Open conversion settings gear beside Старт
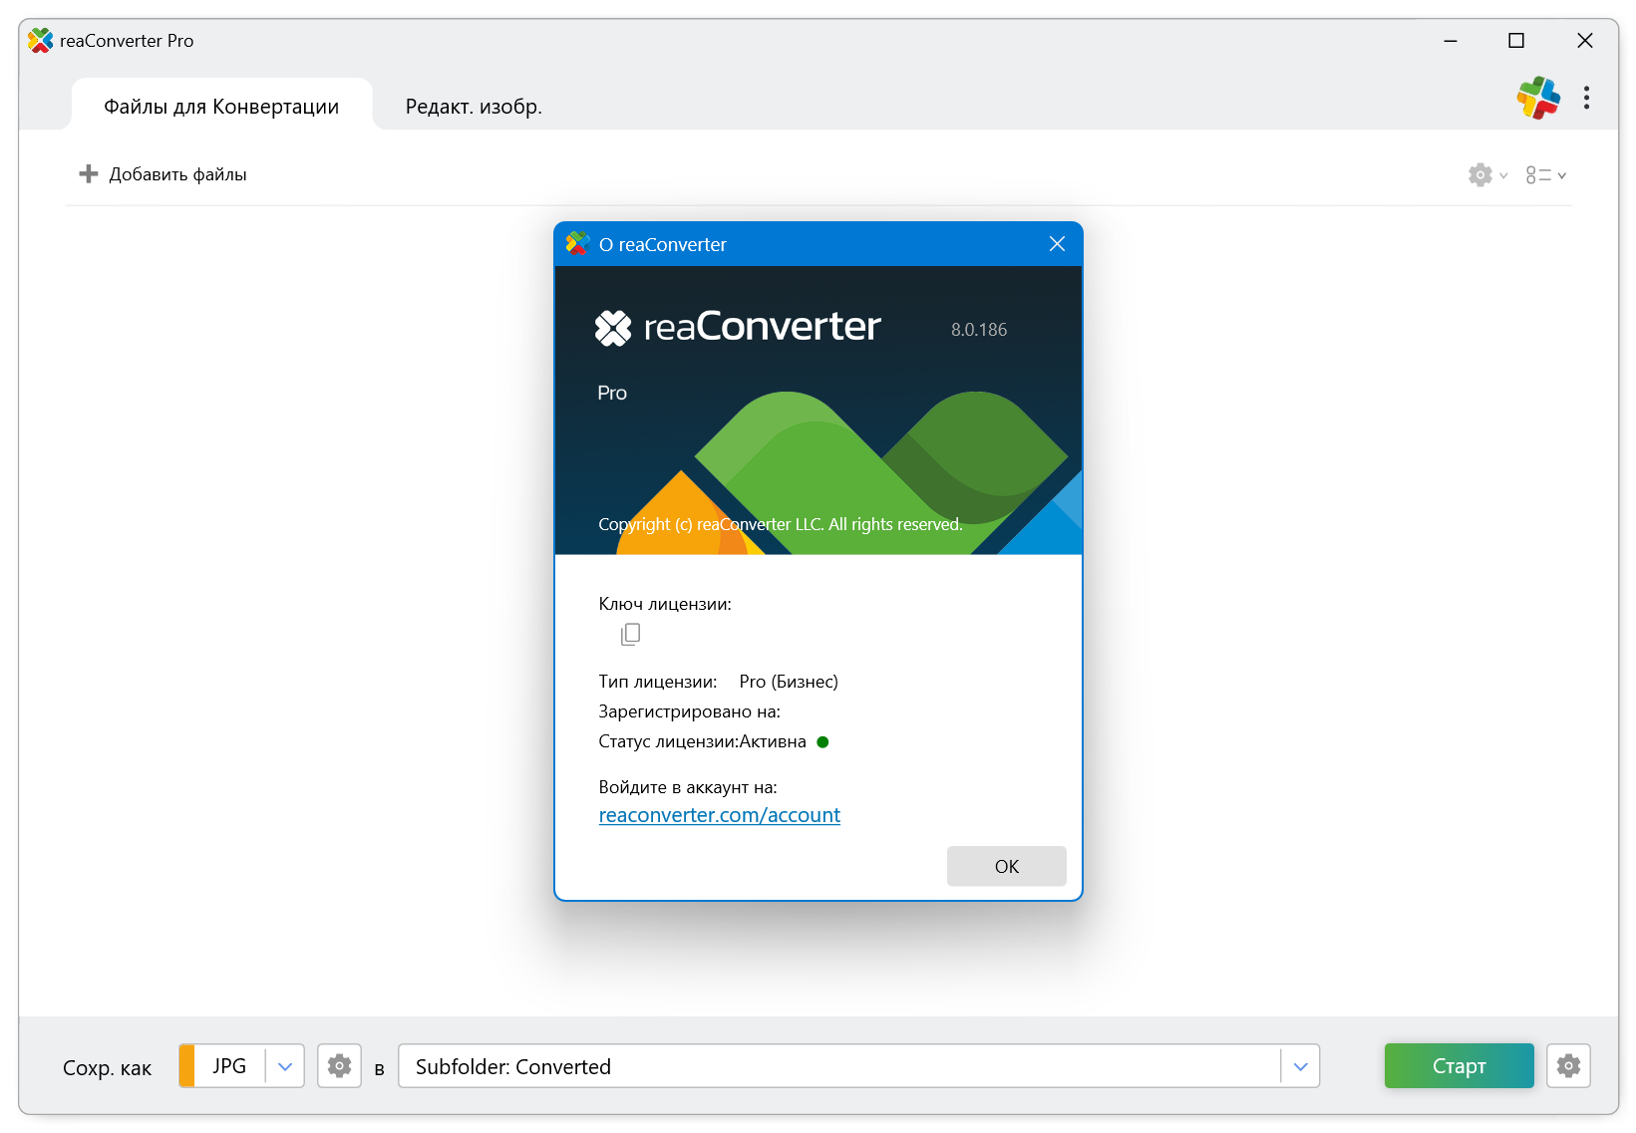 pos(1568,1066)
